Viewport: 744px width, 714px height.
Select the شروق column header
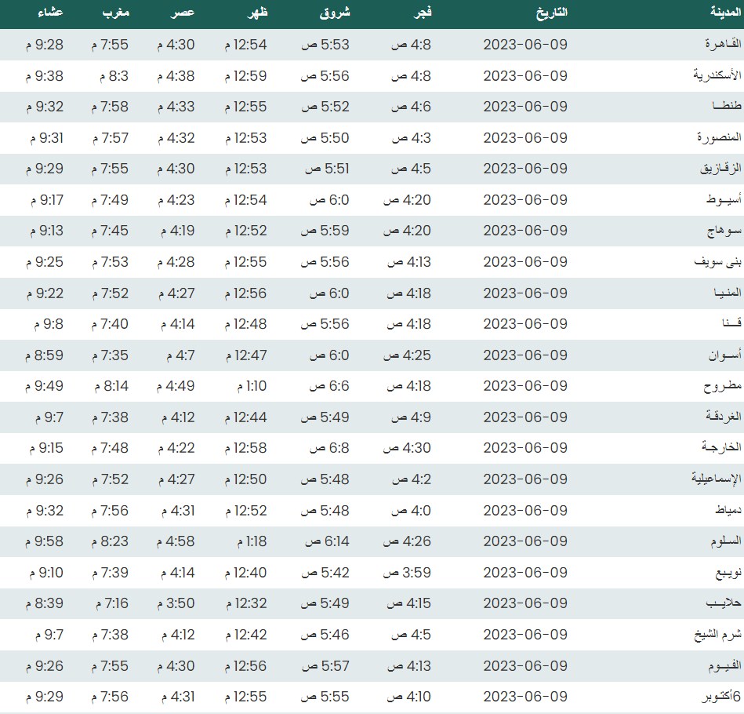[336, 13]
